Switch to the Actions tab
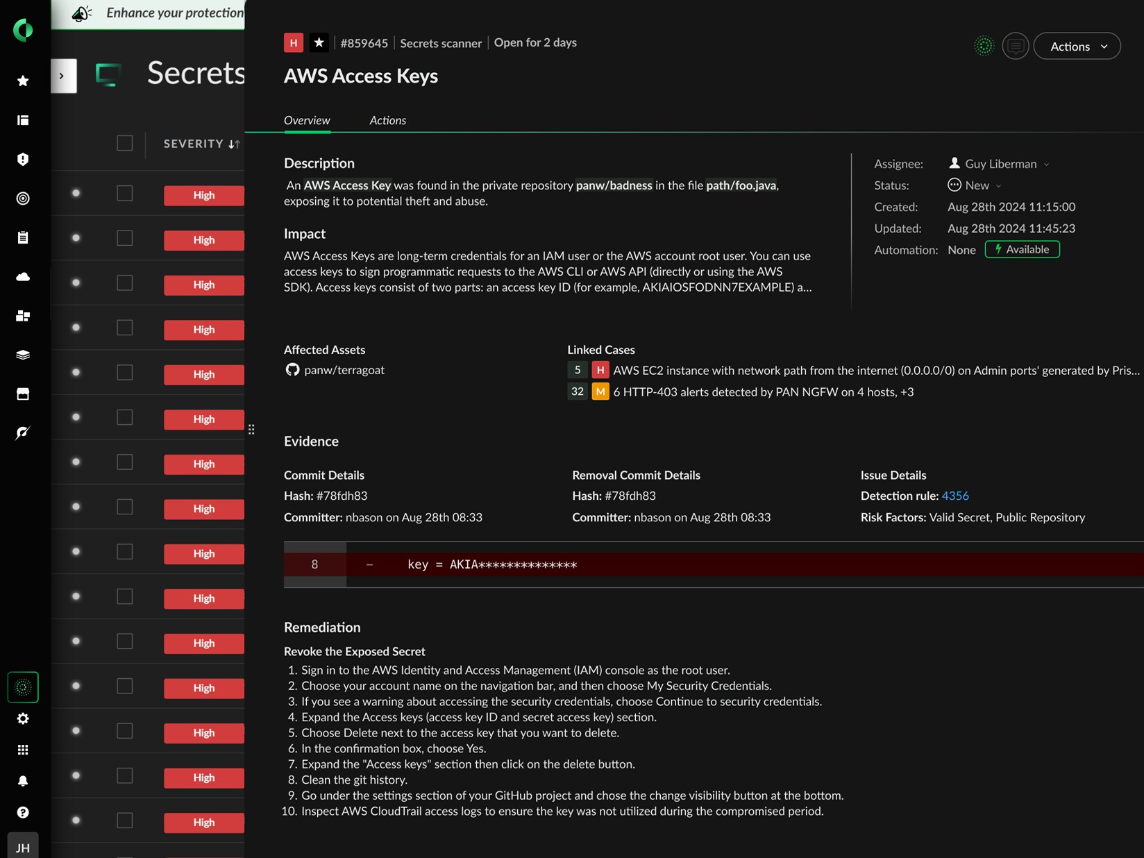The width and height of the screenshot is (1144, 858). tap(387, 120)
